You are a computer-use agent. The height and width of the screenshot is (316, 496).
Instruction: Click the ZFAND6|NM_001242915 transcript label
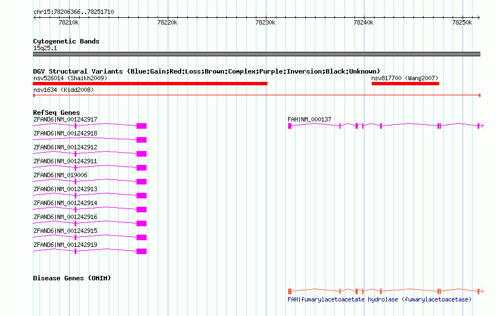point(65,231)
